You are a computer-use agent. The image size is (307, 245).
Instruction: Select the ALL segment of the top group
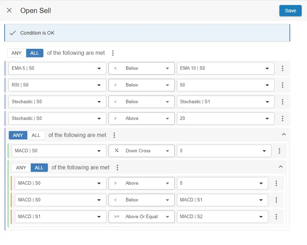point(34,53)
